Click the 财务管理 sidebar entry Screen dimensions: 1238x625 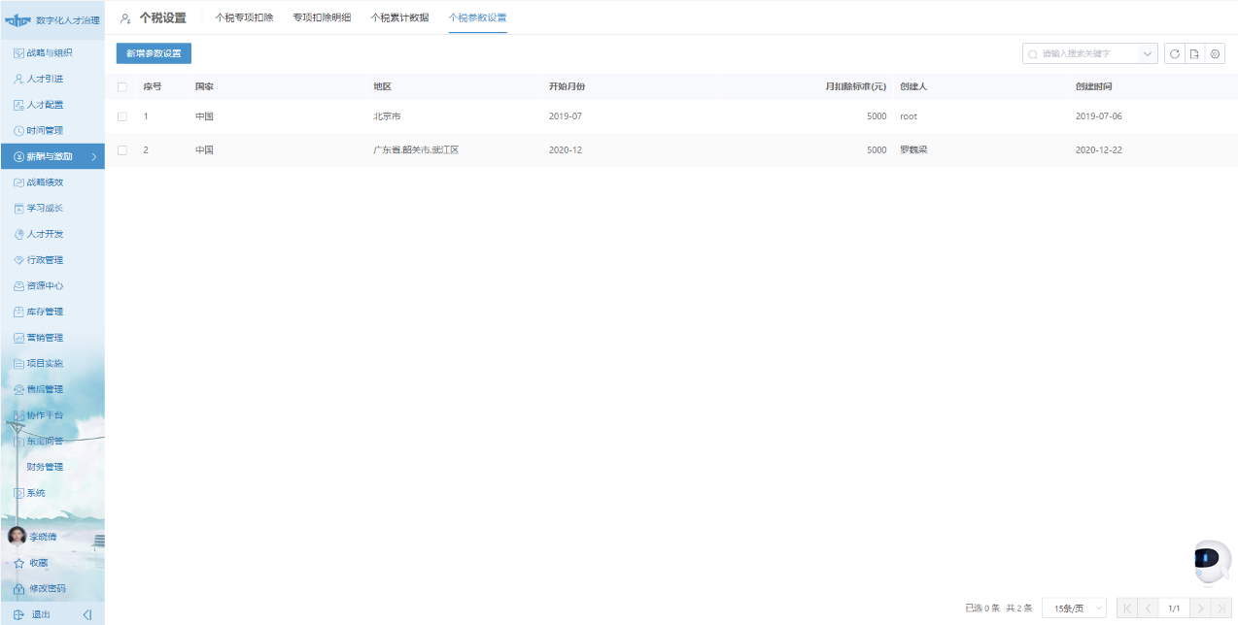pyautogui.click(x=47, y=466)
